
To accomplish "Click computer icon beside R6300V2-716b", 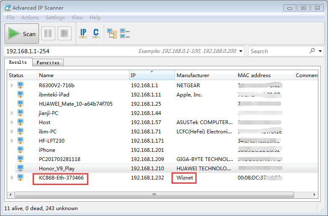I will (20, 86).
